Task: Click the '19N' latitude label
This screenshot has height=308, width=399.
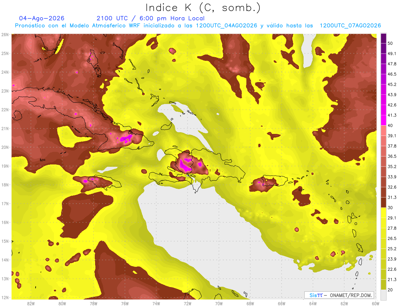Action: tap(5, 166)
